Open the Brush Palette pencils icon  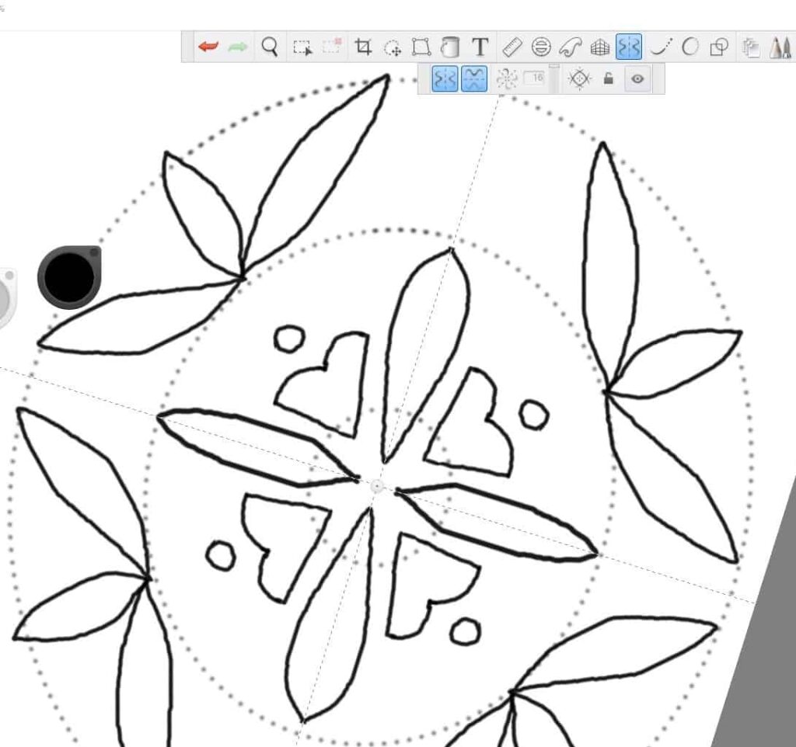coord(780,47)
